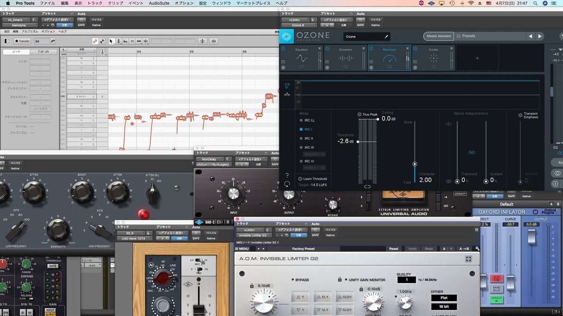Select IRC III maximizer mode

coord(307,147)
